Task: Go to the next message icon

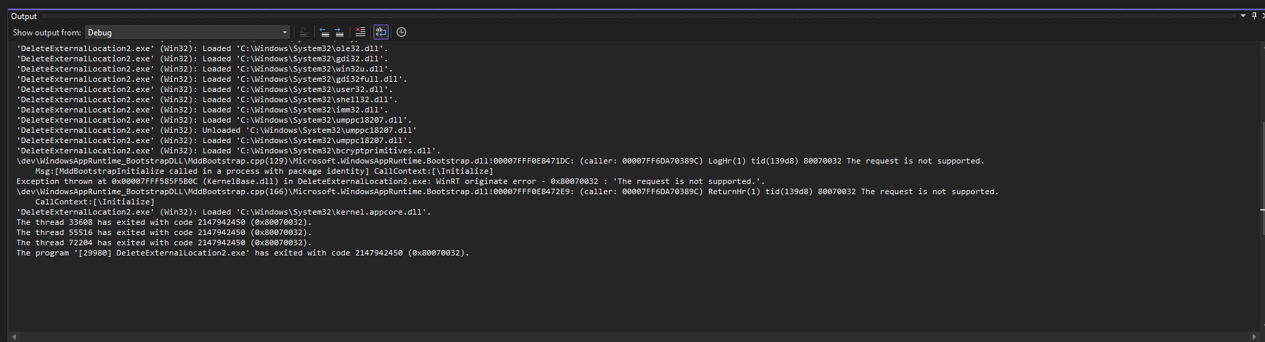Action: pyautogui.click(x=339, y=32)
